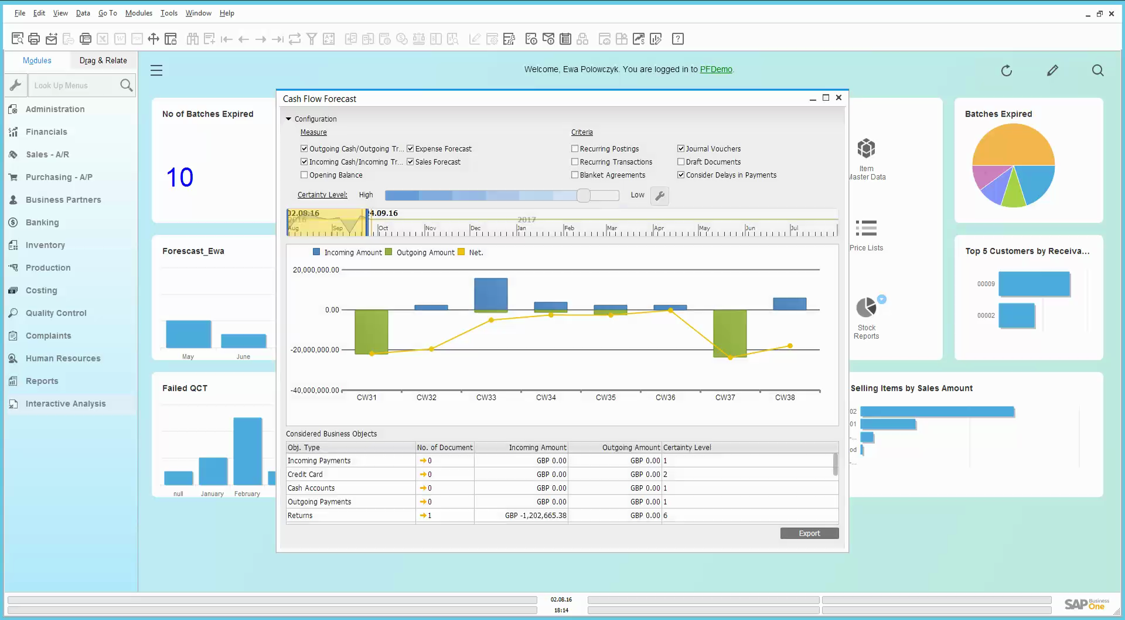Screen dimensions: 1125x620
Task: Enable the Recurring Postings checkbox
Action: (575, 148)
